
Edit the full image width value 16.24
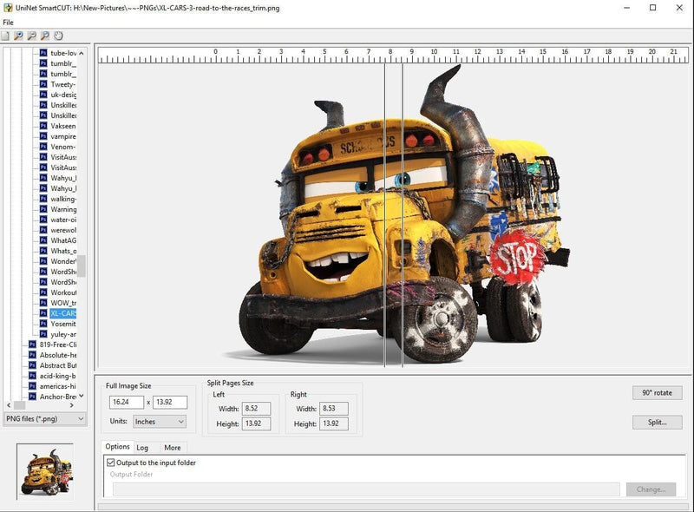click(126, 402)
